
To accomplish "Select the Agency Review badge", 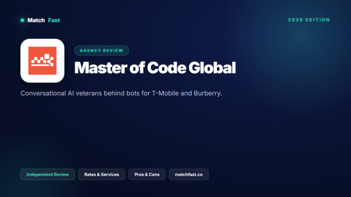I will (x=101, y=51).
